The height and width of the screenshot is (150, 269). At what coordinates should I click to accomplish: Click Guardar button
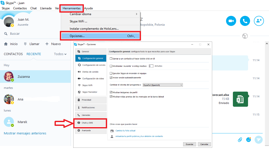pyautogui.click(x=190, y=144)
